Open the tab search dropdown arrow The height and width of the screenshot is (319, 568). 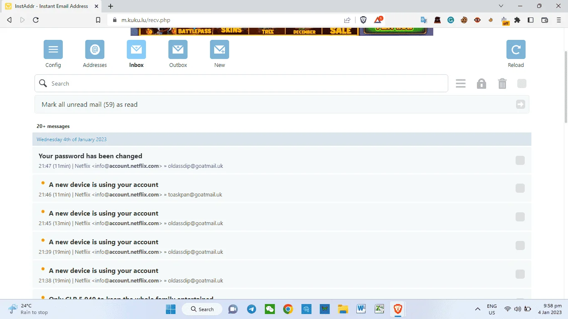(501, 6)
